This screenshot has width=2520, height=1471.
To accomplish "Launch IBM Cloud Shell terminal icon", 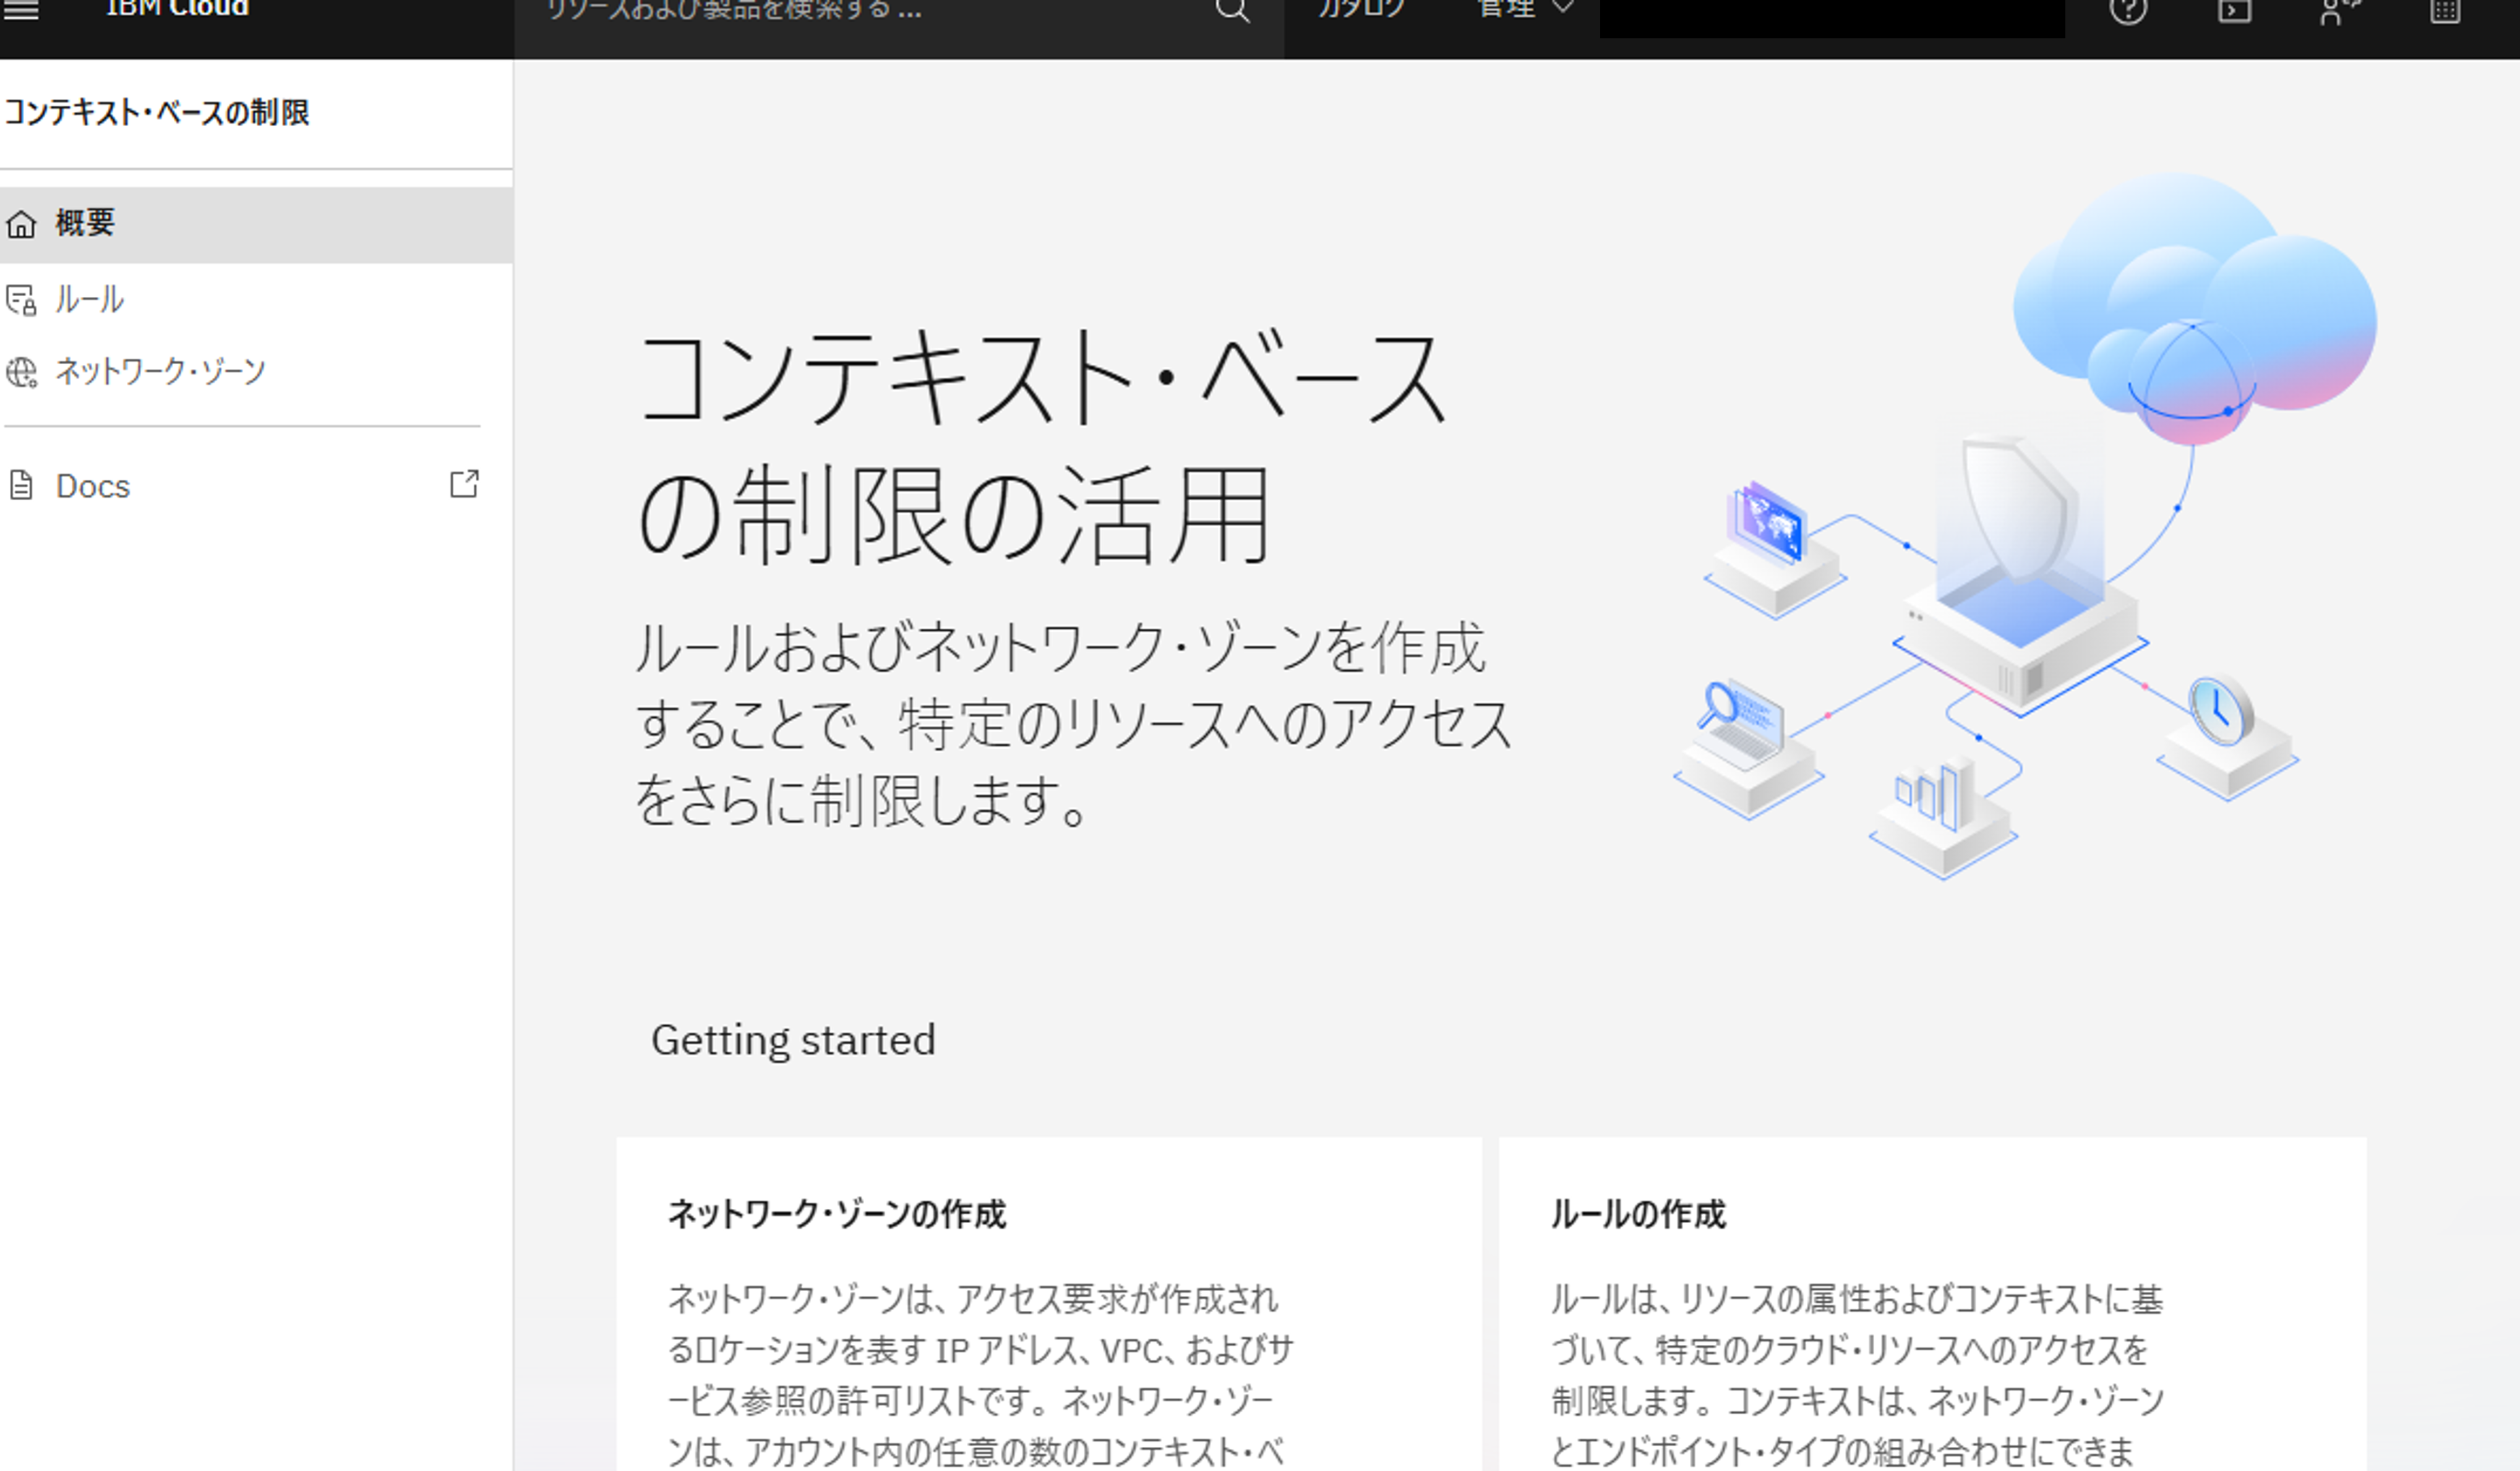I will click(2234, 11).
